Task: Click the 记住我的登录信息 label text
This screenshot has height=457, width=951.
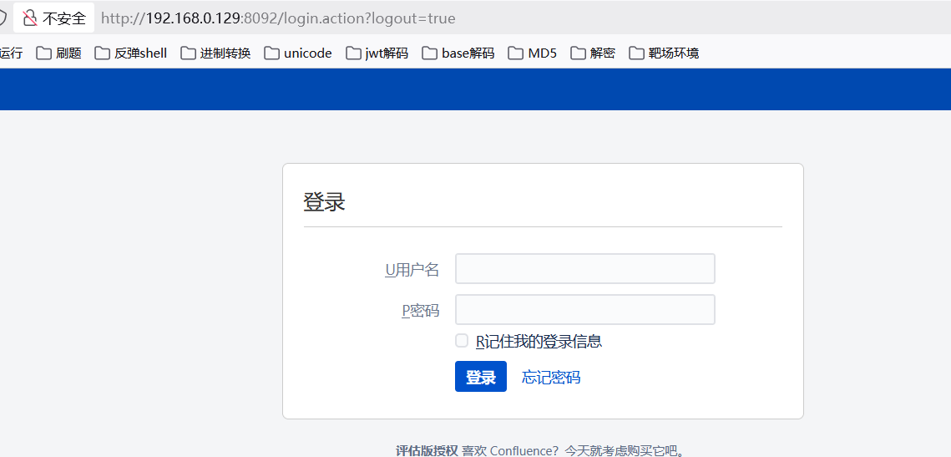Action: click(x=539, y=342)
